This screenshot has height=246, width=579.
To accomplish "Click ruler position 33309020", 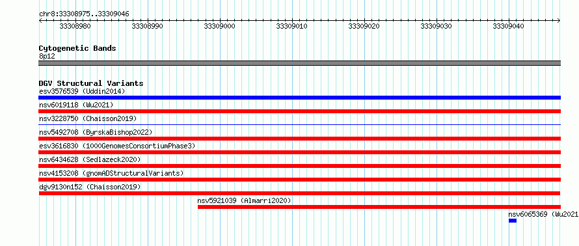I will click(x=364, y=26).
